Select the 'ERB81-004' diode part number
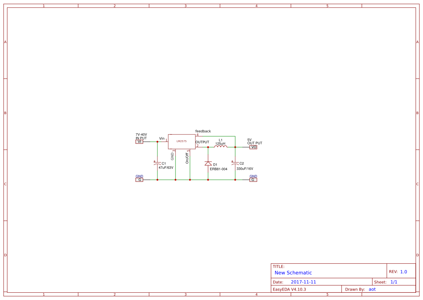The height and width of the screenshot is (300, 423). [219, 169]
